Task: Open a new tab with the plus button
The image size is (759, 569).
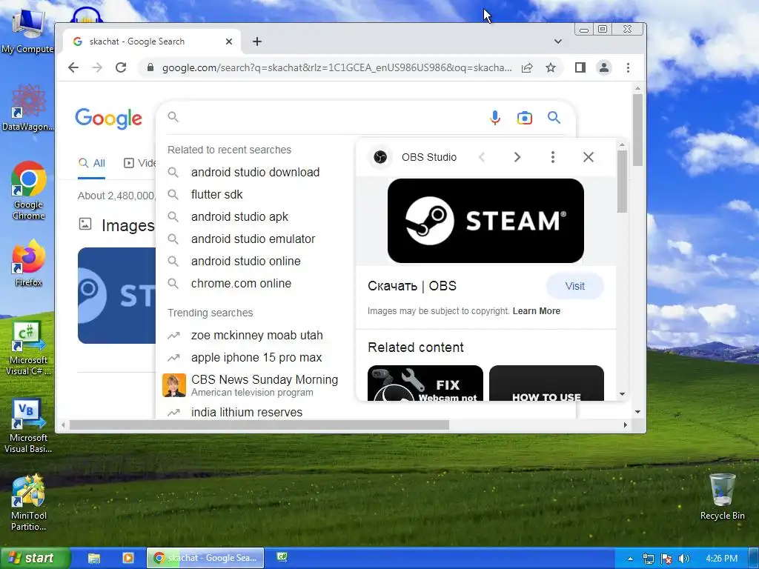Action: click(257, 41)
